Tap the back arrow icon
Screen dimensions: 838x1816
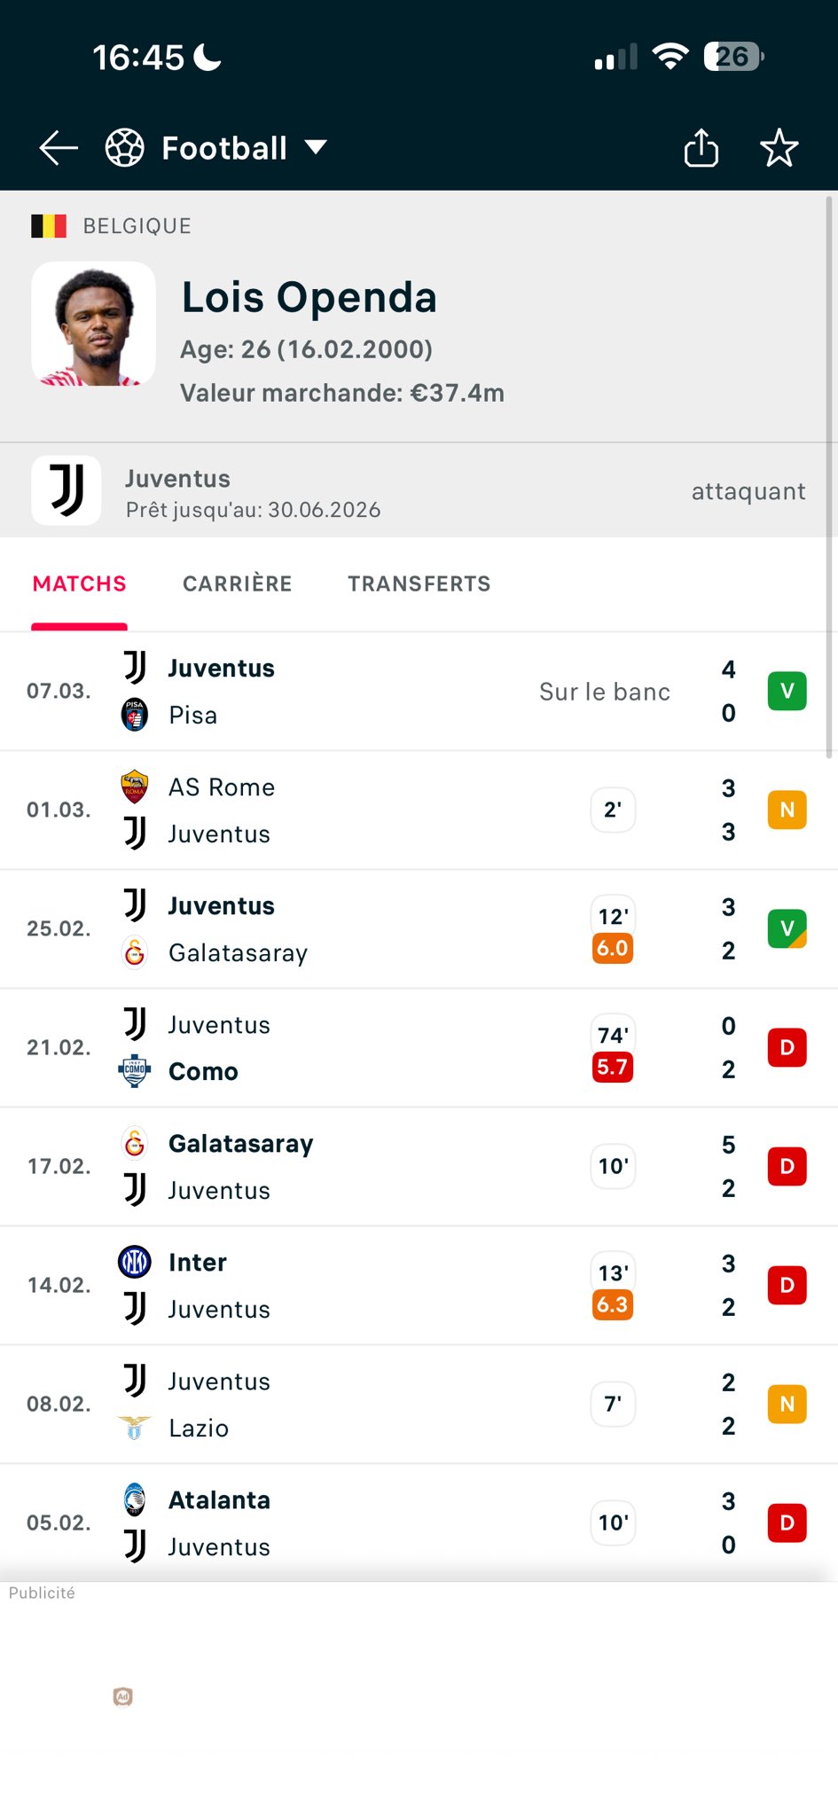point(59,148)
